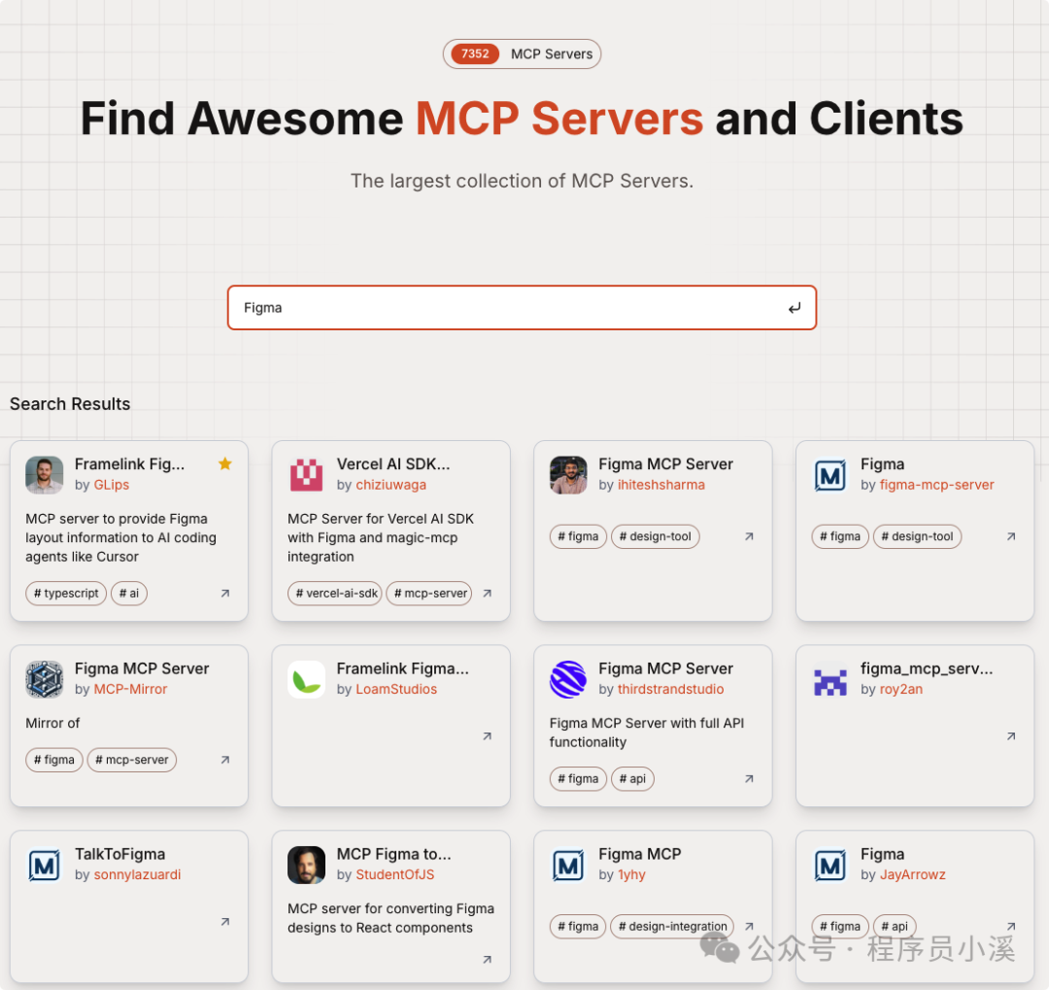The width and height of the screenshot is (1049, 990).
Task: Open the TalkToFigma card title
Action: [x=119, y=854]
